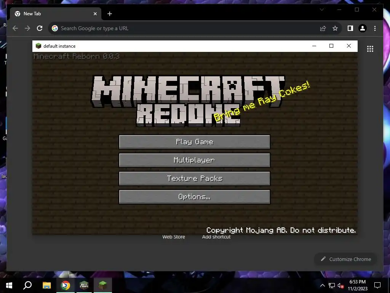
Task: Click the Minecraft grass block taskbar icon
Action: pyautogui.click(x=103, y=285)
